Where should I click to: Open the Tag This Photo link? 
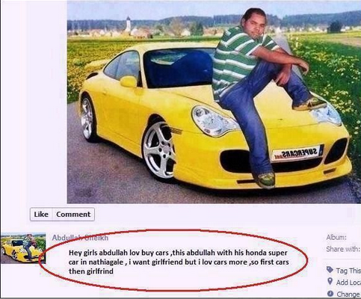coord(348,271)
